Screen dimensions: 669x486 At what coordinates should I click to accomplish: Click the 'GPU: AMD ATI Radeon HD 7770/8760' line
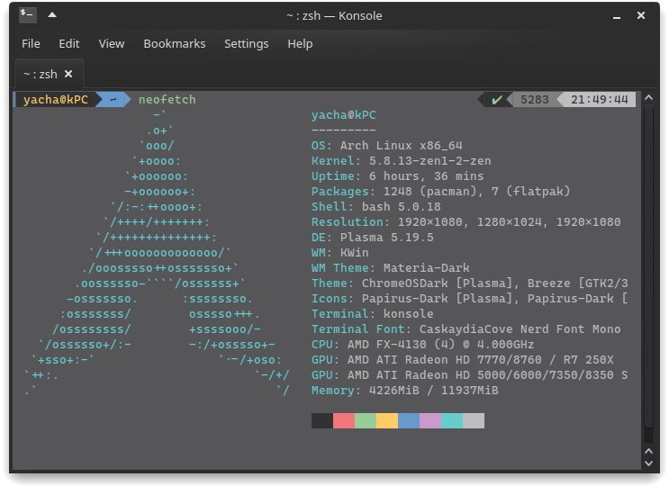coord(463,360)
